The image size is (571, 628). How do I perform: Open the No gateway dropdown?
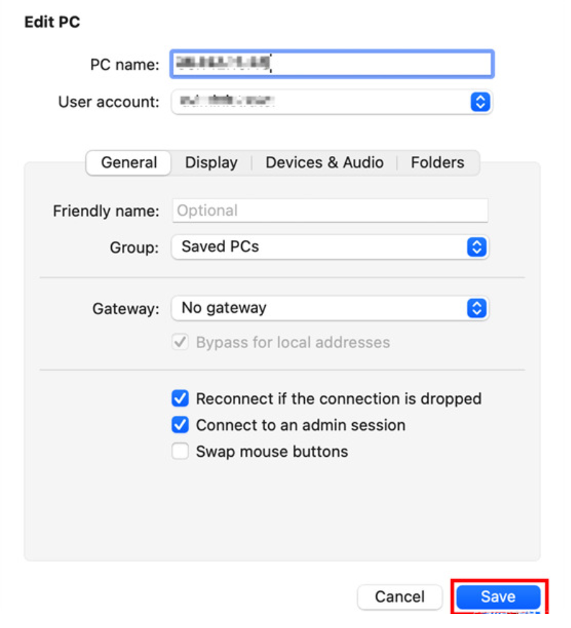(330, 309)
